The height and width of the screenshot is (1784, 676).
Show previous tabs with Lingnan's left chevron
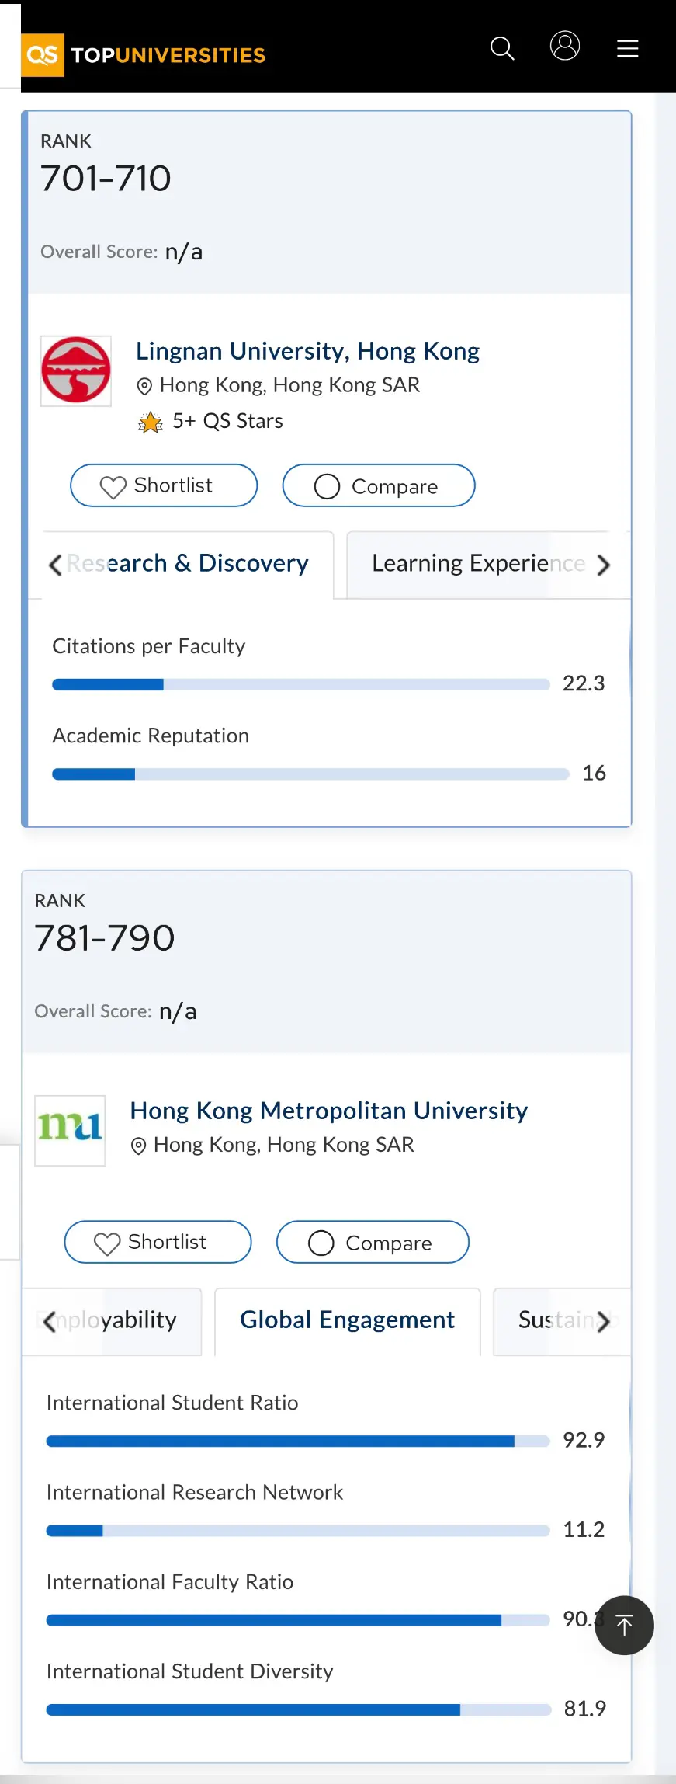[x=55, y=565]
